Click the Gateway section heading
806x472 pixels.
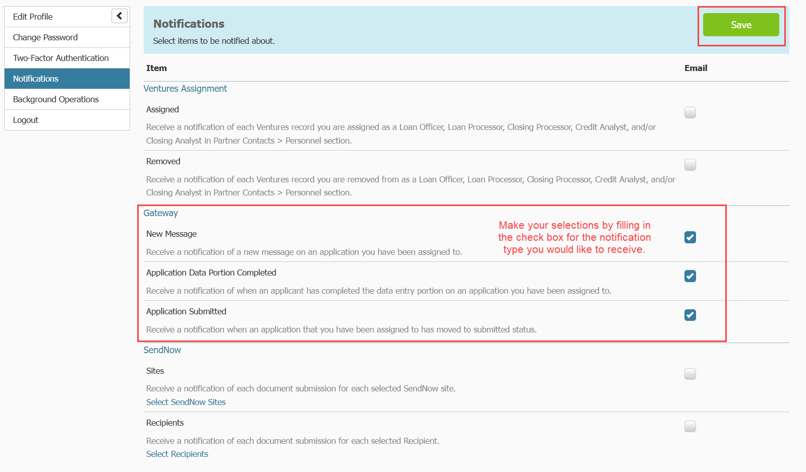coord(160,213)
